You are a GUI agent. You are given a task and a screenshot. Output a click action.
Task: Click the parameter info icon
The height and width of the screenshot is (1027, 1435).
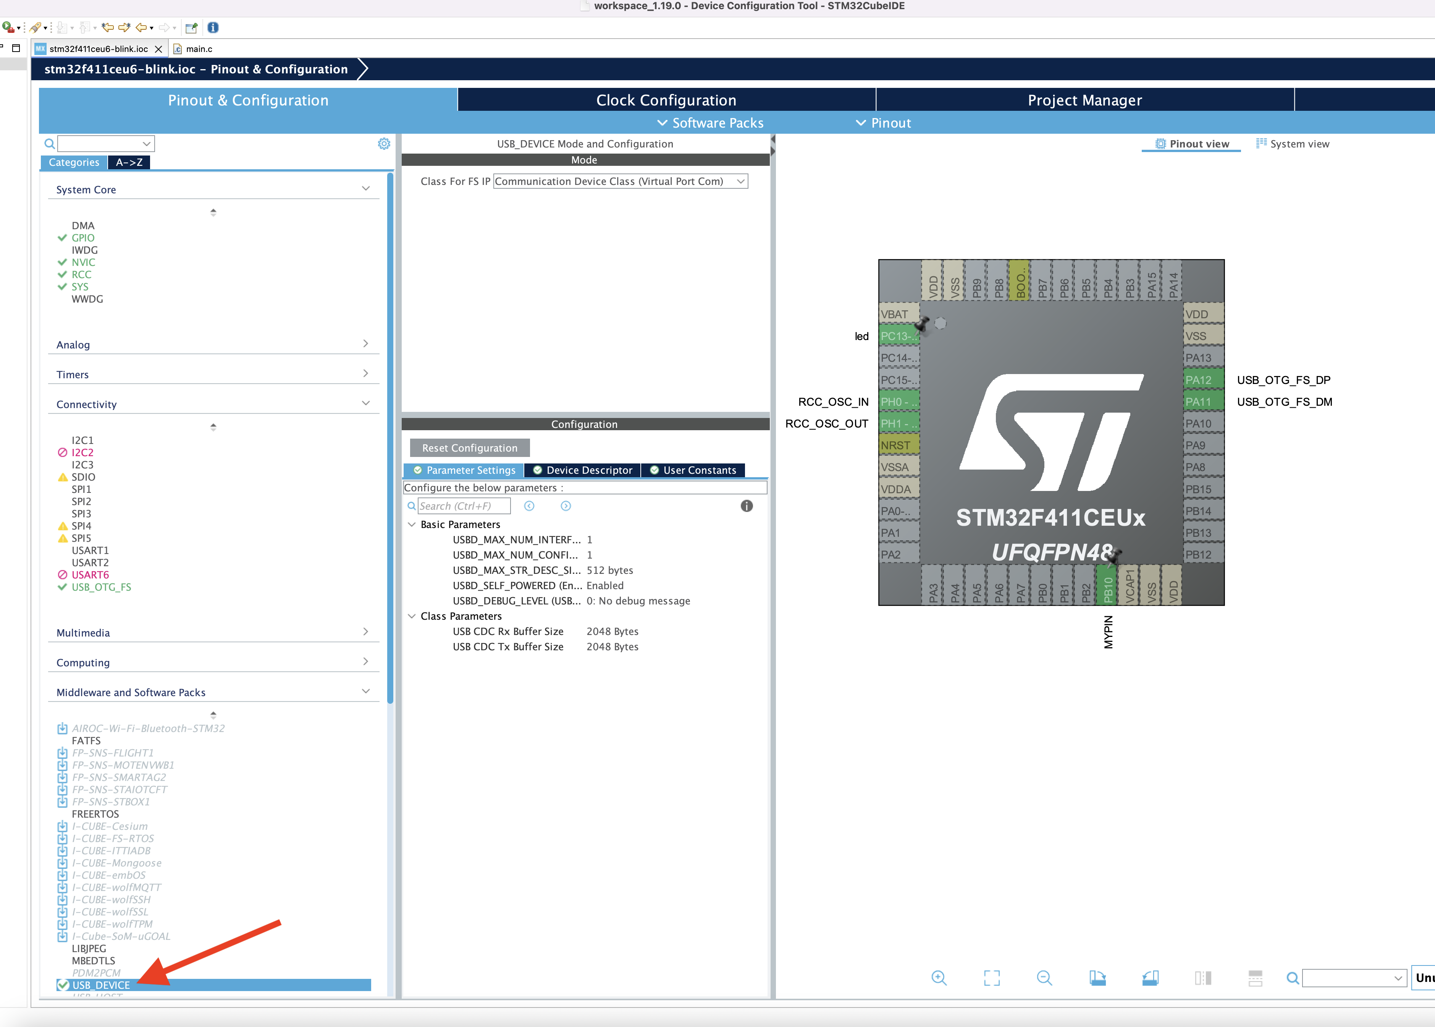coord(746,506)
